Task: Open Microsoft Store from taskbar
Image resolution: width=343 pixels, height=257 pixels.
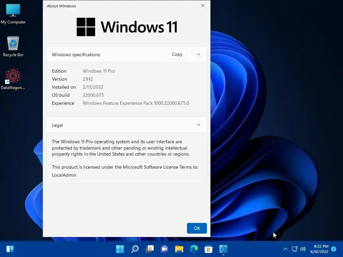Action: [208, 249]
